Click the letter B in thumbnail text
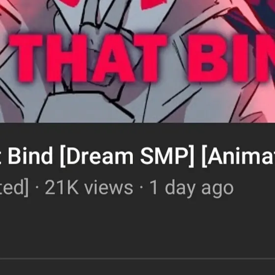This screenshot has height=275, width=275. 208,58
